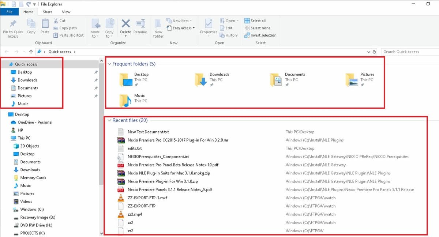The width and height of the screenshot is (439, 237).
Task: Switch to the View ribbon tab
Action: click(x=66, y=12)
